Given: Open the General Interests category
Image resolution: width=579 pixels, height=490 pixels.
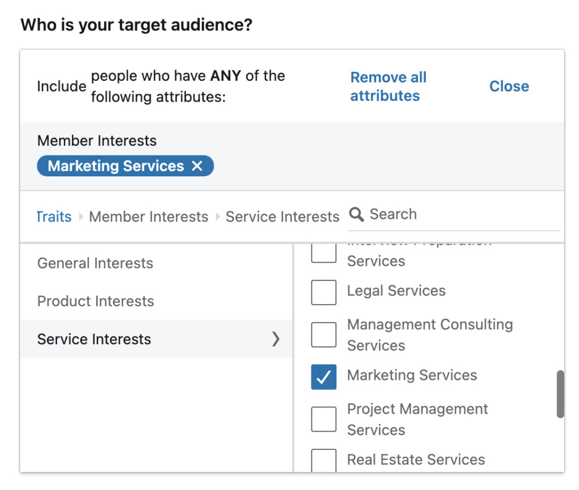Looking at the screenshot, I should (94, 263).
